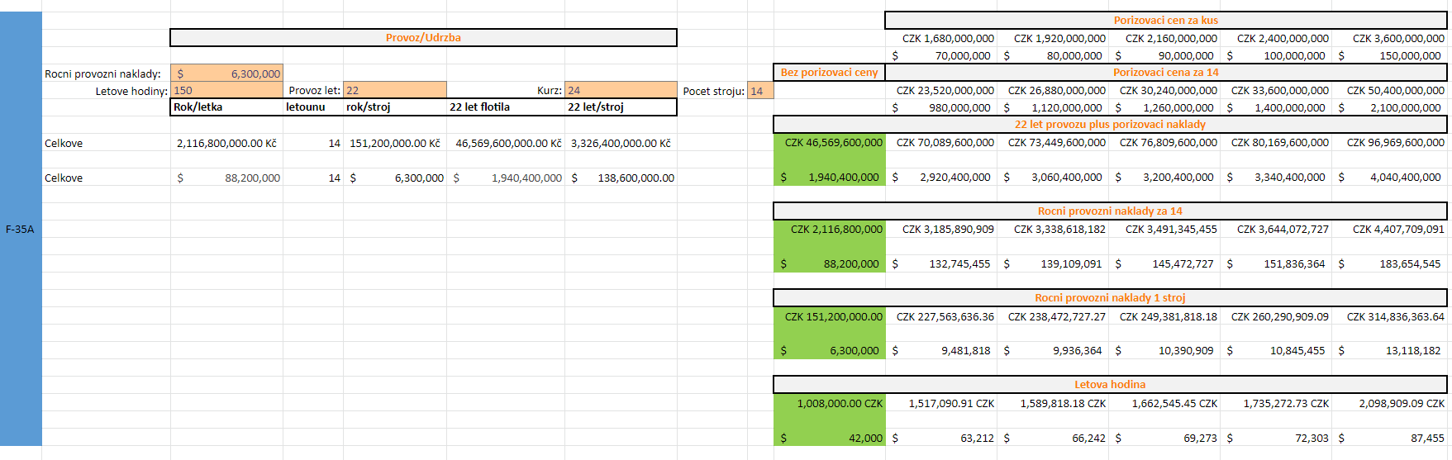Image resolution: width=1452 pixels, height=460 pixels.
Task: Select the Provoz/Udrzba header cell
Action: (423, 38)
